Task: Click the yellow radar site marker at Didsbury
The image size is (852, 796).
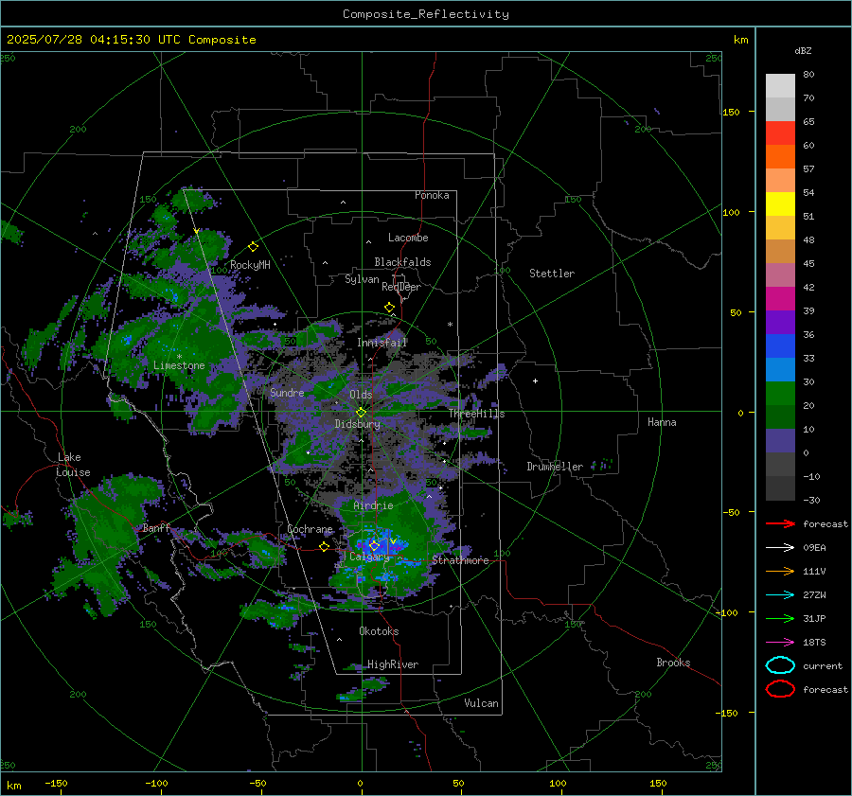Action: coord(361,413)
